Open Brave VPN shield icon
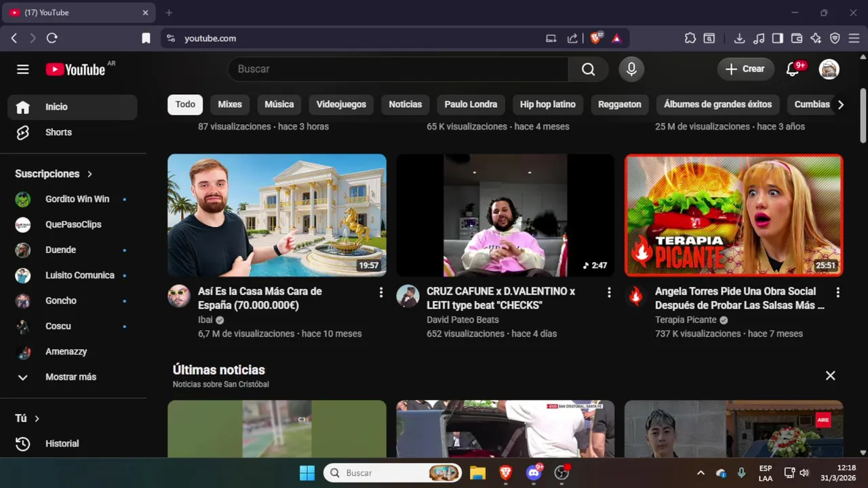Screen dimensions: 868x488 click(835, 39)
